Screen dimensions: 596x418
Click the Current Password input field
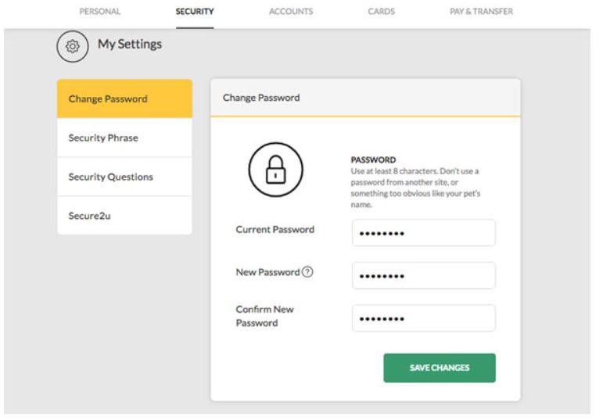(423, 233)
